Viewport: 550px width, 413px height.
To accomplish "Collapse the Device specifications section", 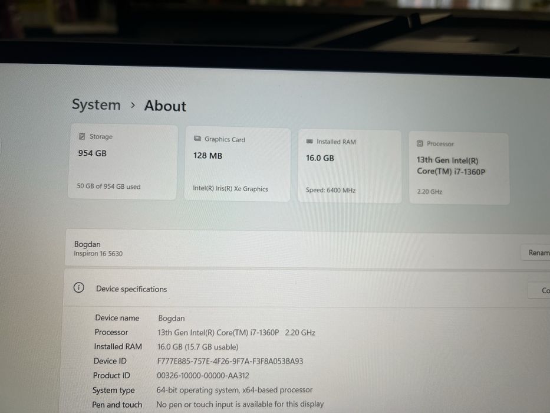I will pyautogui.click(x=307, y=289).
